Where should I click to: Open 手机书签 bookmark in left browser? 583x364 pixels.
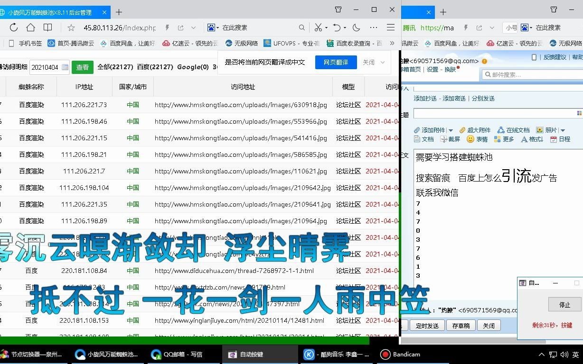point(26,43)
